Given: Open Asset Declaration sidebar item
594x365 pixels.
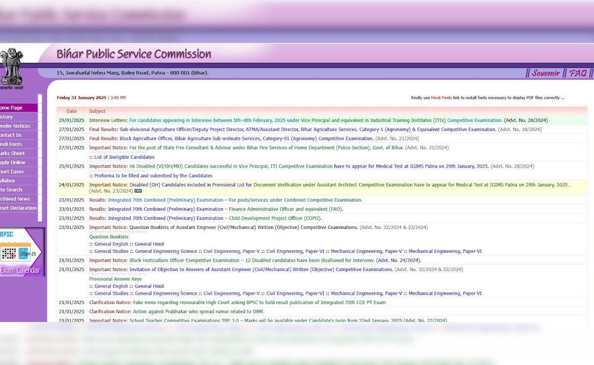Looking at the screenshot, I should [18, 208].
